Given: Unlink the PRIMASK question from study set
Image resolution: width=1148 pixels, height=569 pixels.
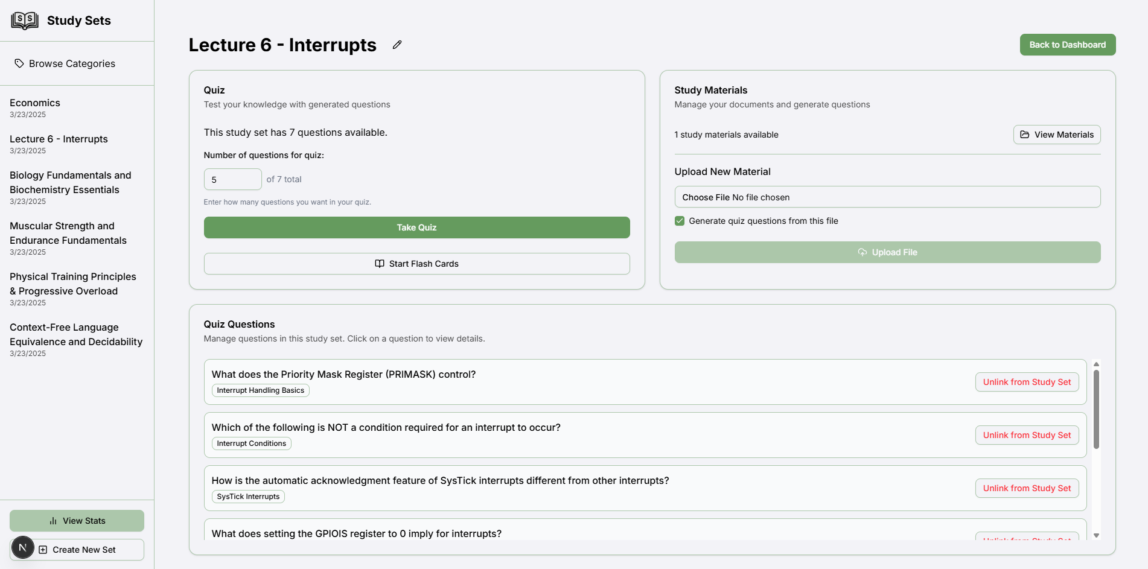Looking at the screenshot, I should pyautogui.click(x=1027, y=382).
